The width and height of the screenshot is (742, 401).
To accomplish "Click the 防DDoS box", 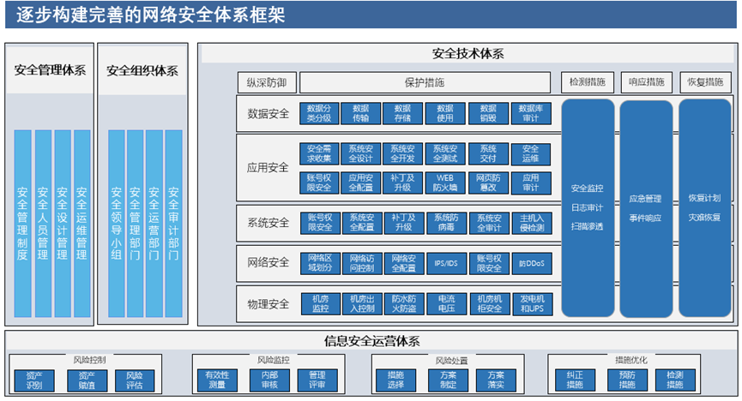I will tap(530, 263).
